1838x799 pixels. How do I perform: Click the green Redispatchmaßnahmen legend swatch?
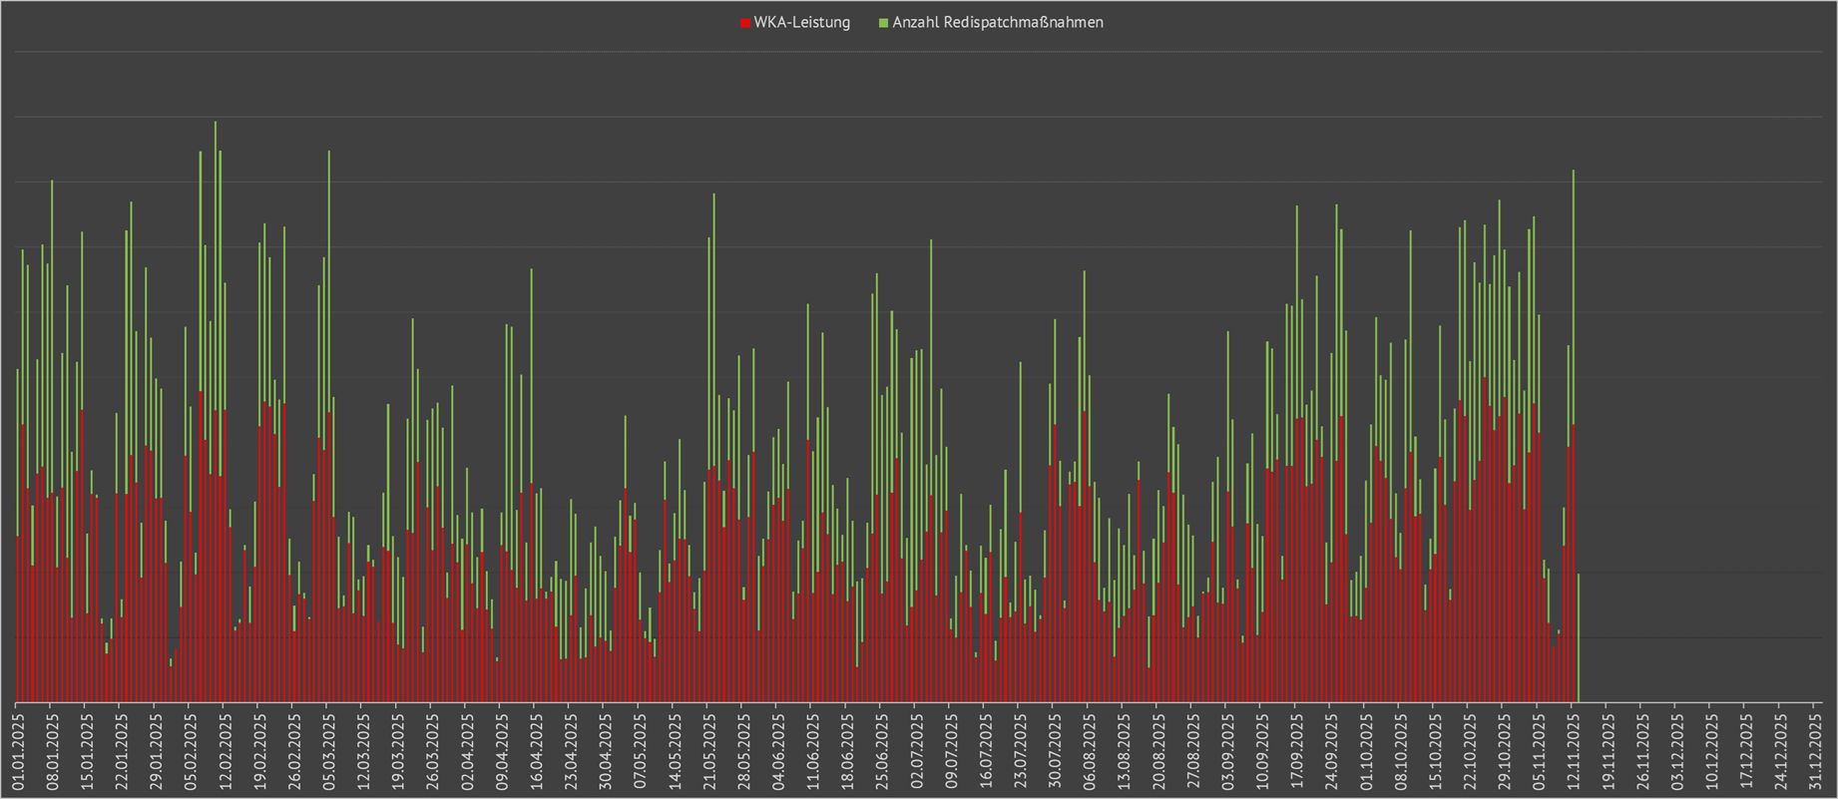883,23
